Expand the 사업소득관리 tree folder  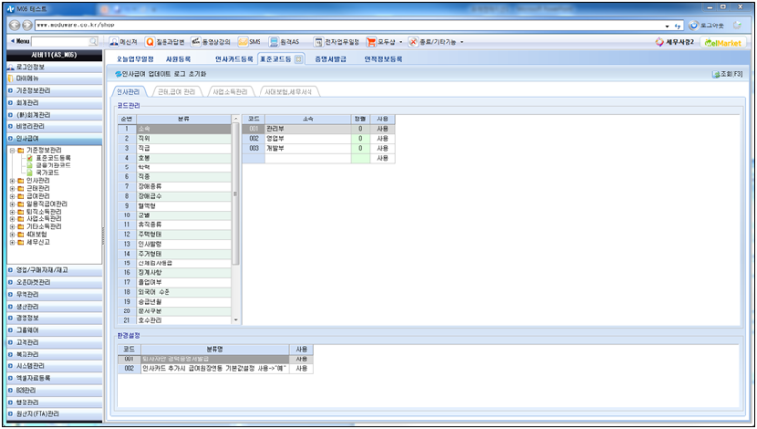12,219
